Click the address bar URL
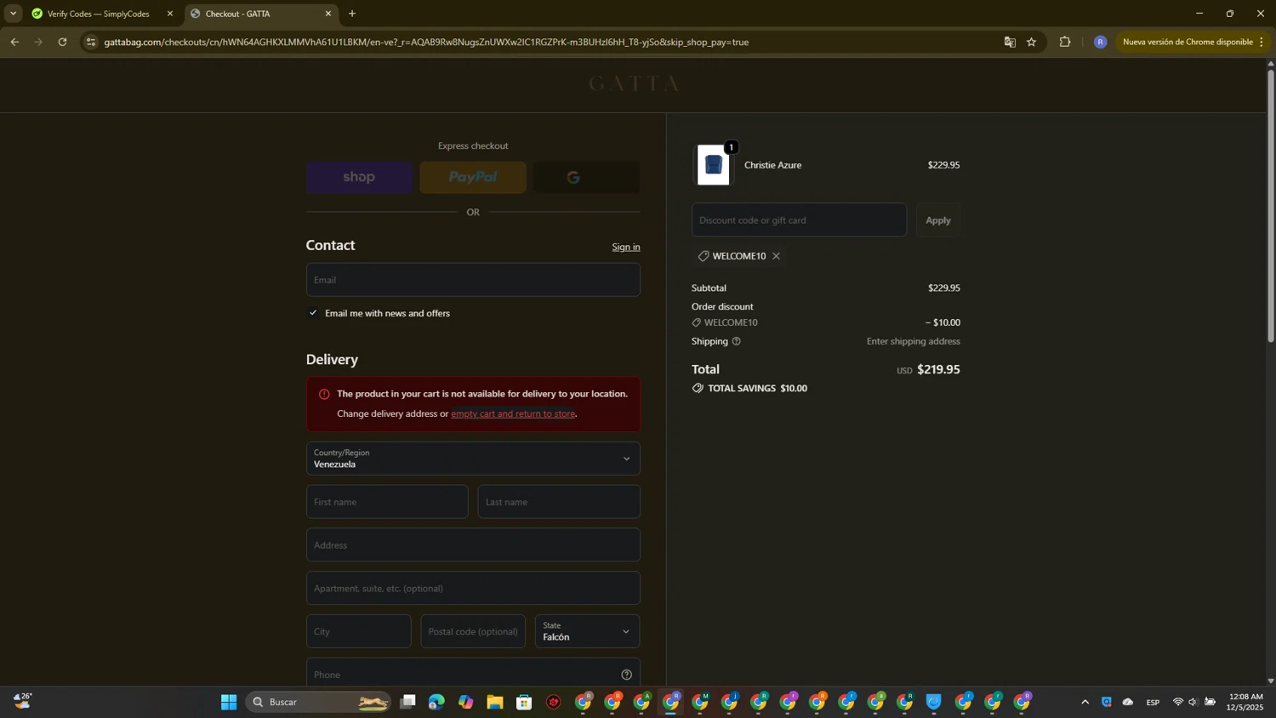Viewport: 1276px width, 718px height. [x=426, y=42]
